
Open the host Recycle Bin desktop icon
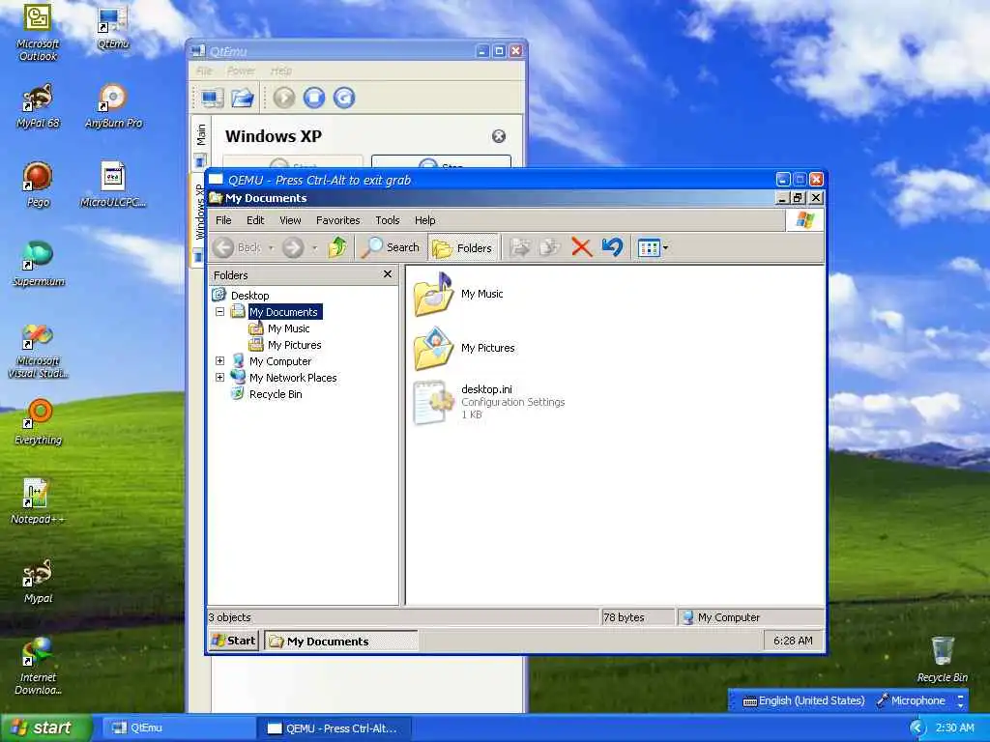(942, 659)
